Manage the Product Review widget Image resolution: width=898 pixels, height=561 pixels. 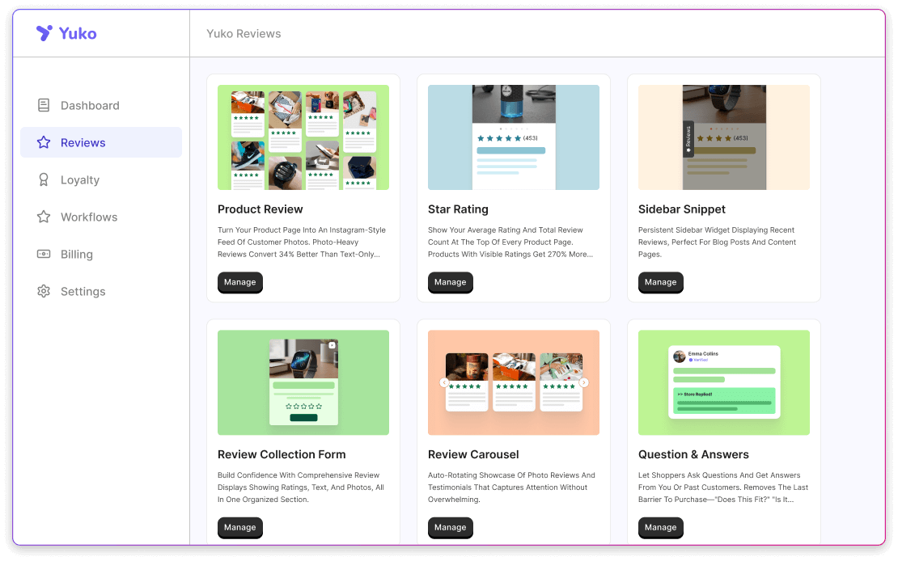[x=240, y=282]
